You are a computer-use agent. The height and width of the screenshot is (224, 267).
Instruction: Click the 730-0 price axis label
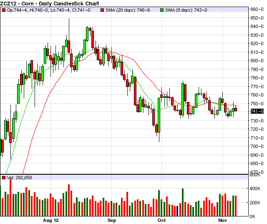[257, 121]
